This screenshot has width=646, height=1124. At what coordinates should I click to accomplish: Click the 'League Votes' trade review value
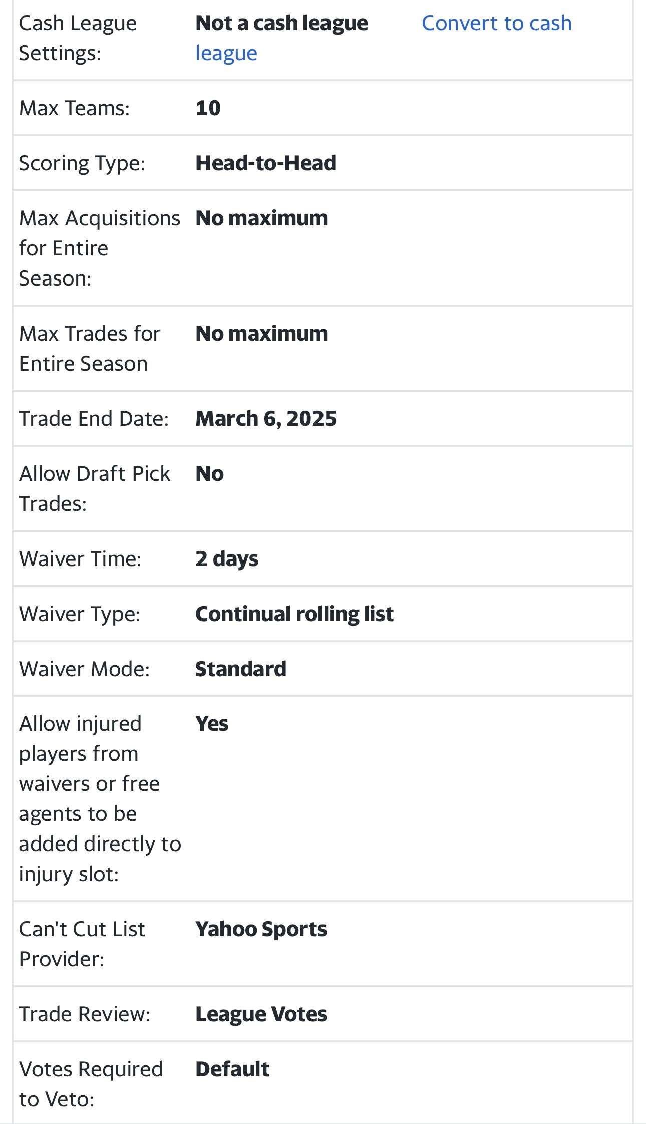pos(261,1015)
